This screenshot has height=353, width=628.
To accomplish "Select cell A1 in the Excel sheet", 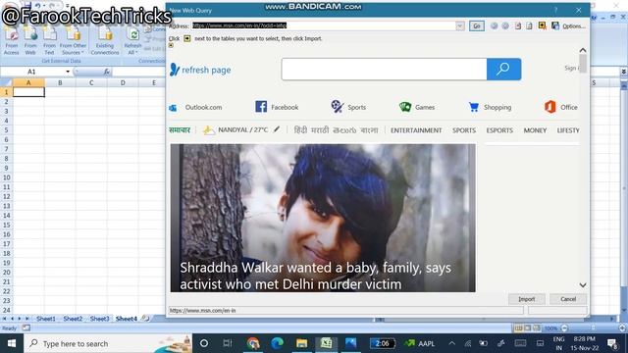I will click(x=28, y=92).
